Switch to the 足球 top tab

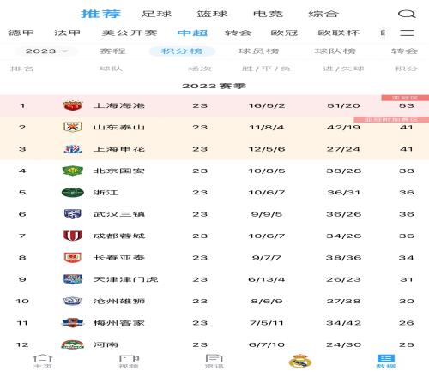[x=156, y=14]
